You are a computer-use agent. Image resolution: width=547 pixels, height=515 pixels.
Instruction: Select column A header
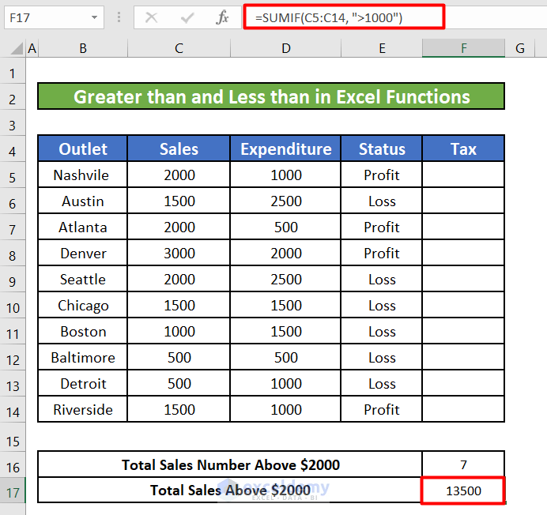click(32, 48)
